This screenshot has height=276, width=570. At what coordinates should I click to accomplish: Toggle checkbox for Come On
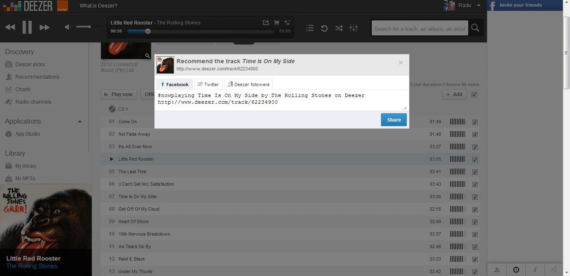click(x=475, y=122)
